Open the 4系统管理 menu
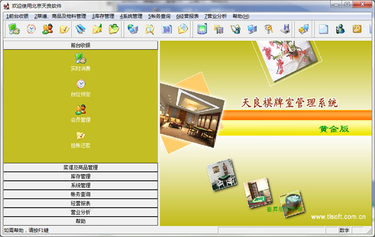 [131, 16]
